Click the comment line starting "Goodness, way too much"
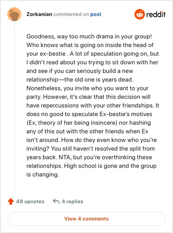Image resolution: width=173 pixels, height=233 pixels. 89,37
